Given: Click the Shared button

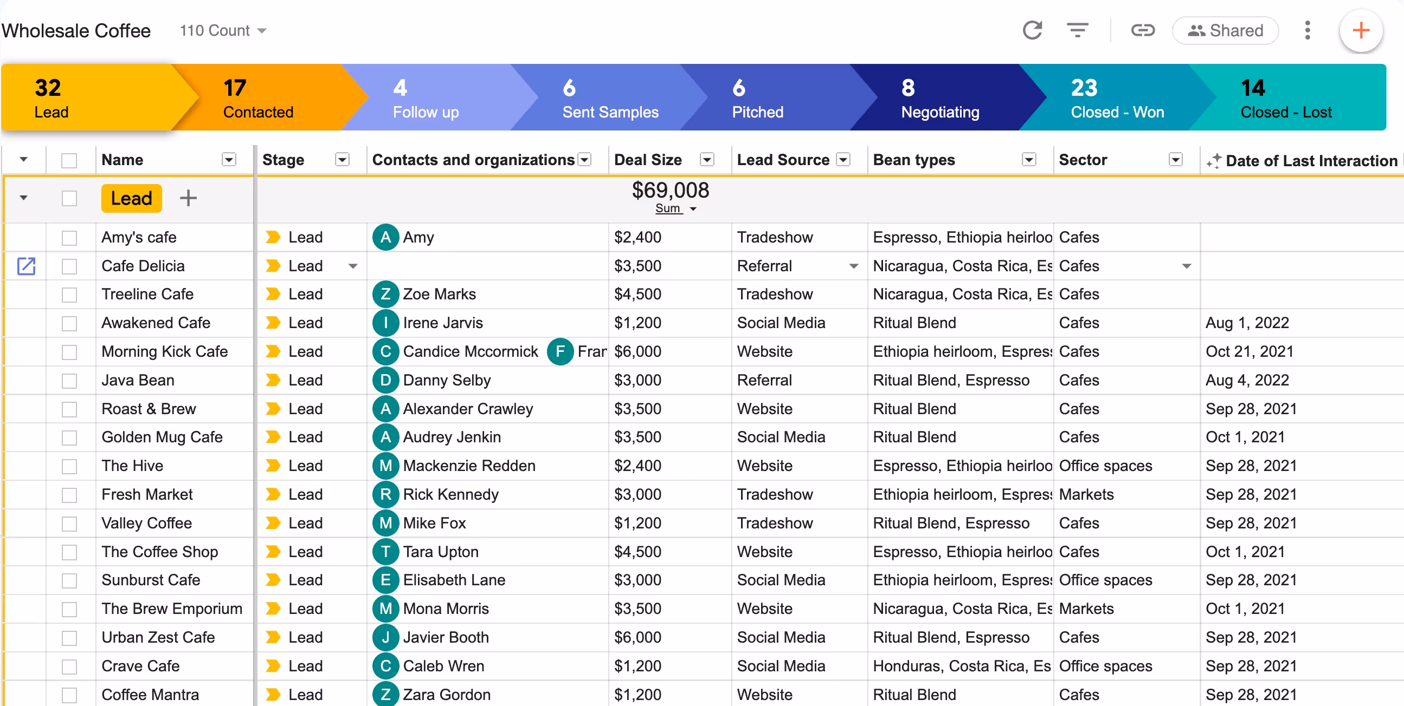Looking at the screenshot, I should [1225, 30].
